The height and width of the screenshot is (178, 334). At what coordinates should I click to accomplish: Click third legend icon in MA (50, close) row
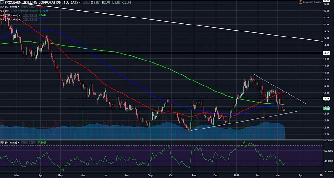(x=31, y=7)
